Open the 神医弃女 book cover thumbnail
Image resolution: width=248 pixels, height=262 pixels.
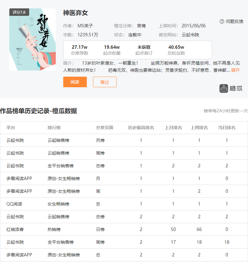(33, 39)
